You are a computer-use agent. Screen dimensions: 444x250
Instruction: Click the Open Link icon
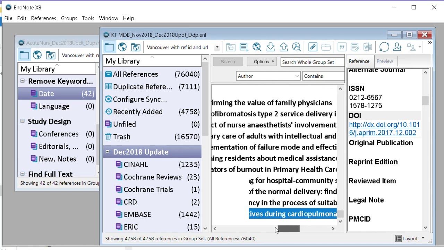313,47
